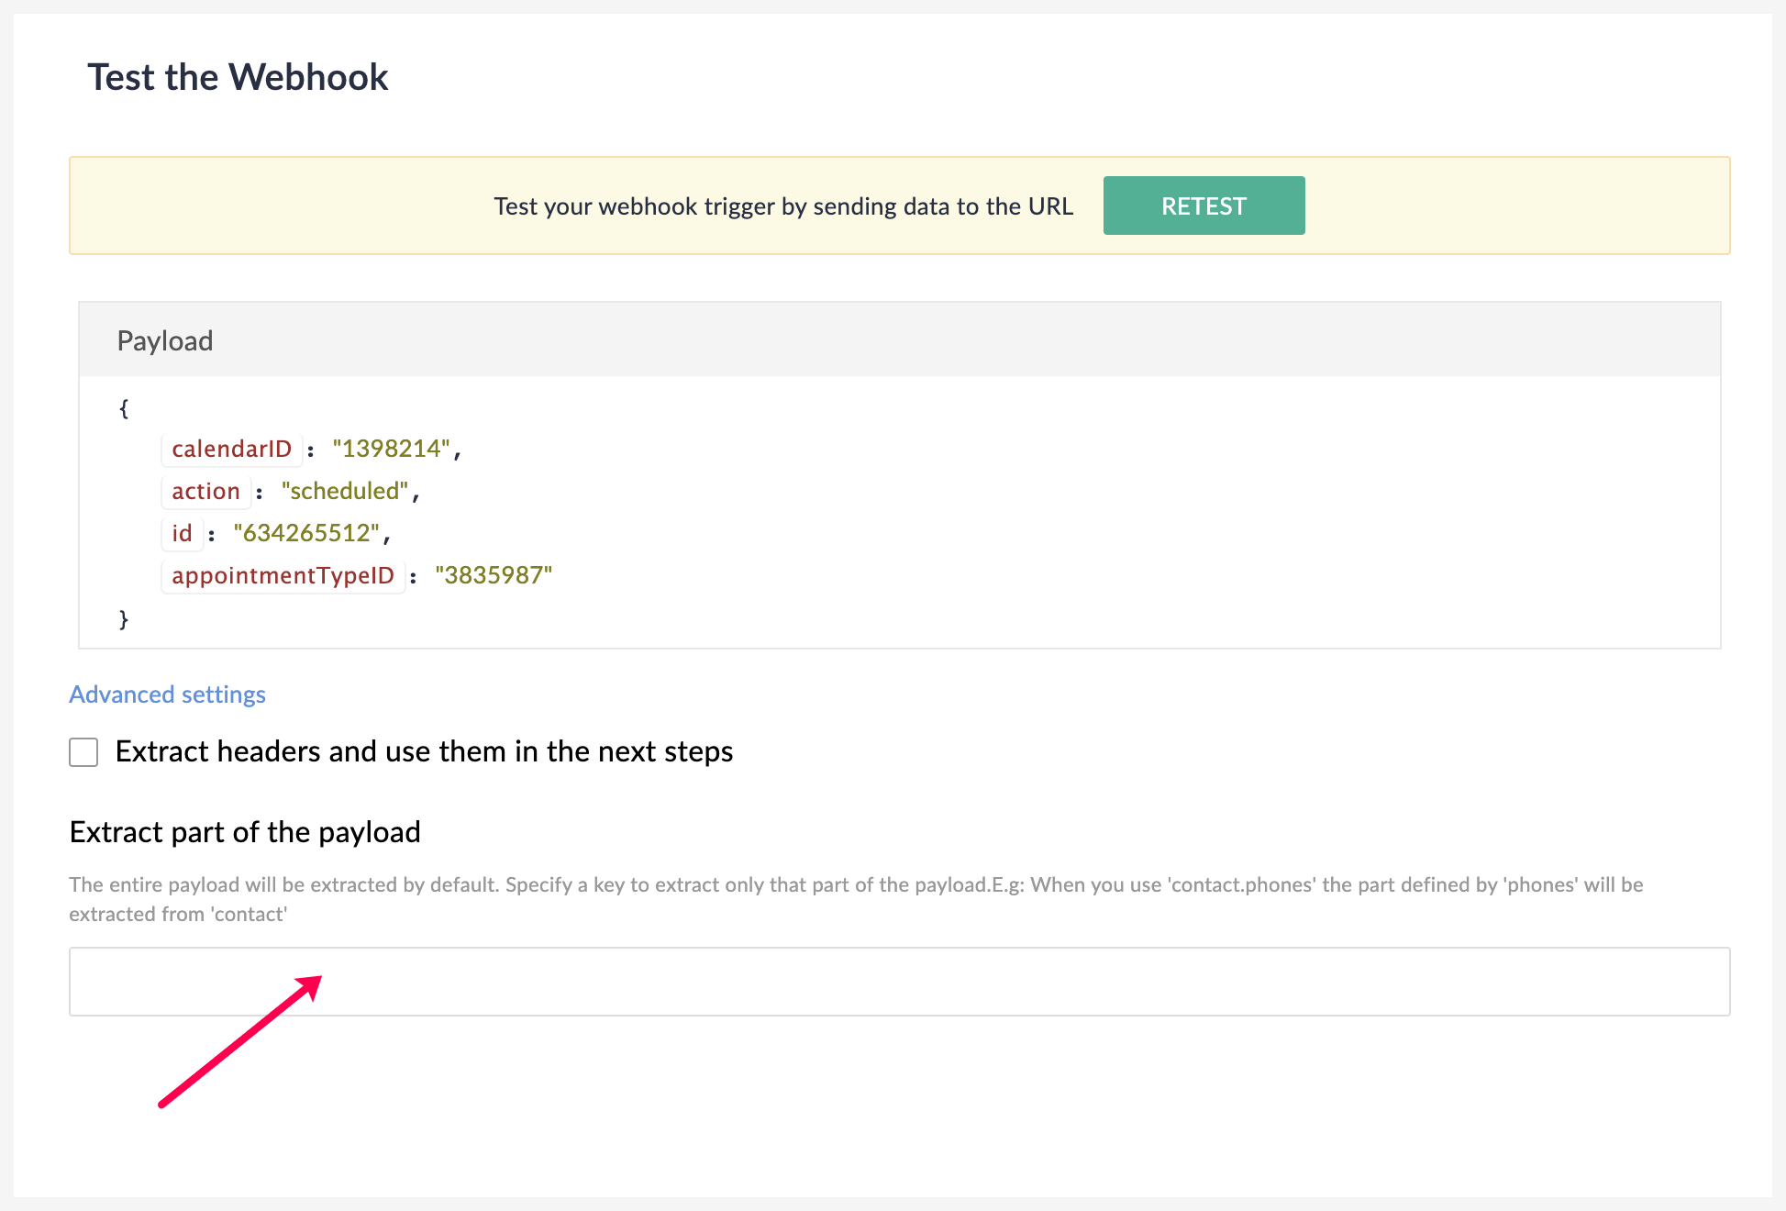The height and width of the screenshot is (1211, 1786).
Task: Click the closing brace of the payload JSON
Action: [122, 618]
